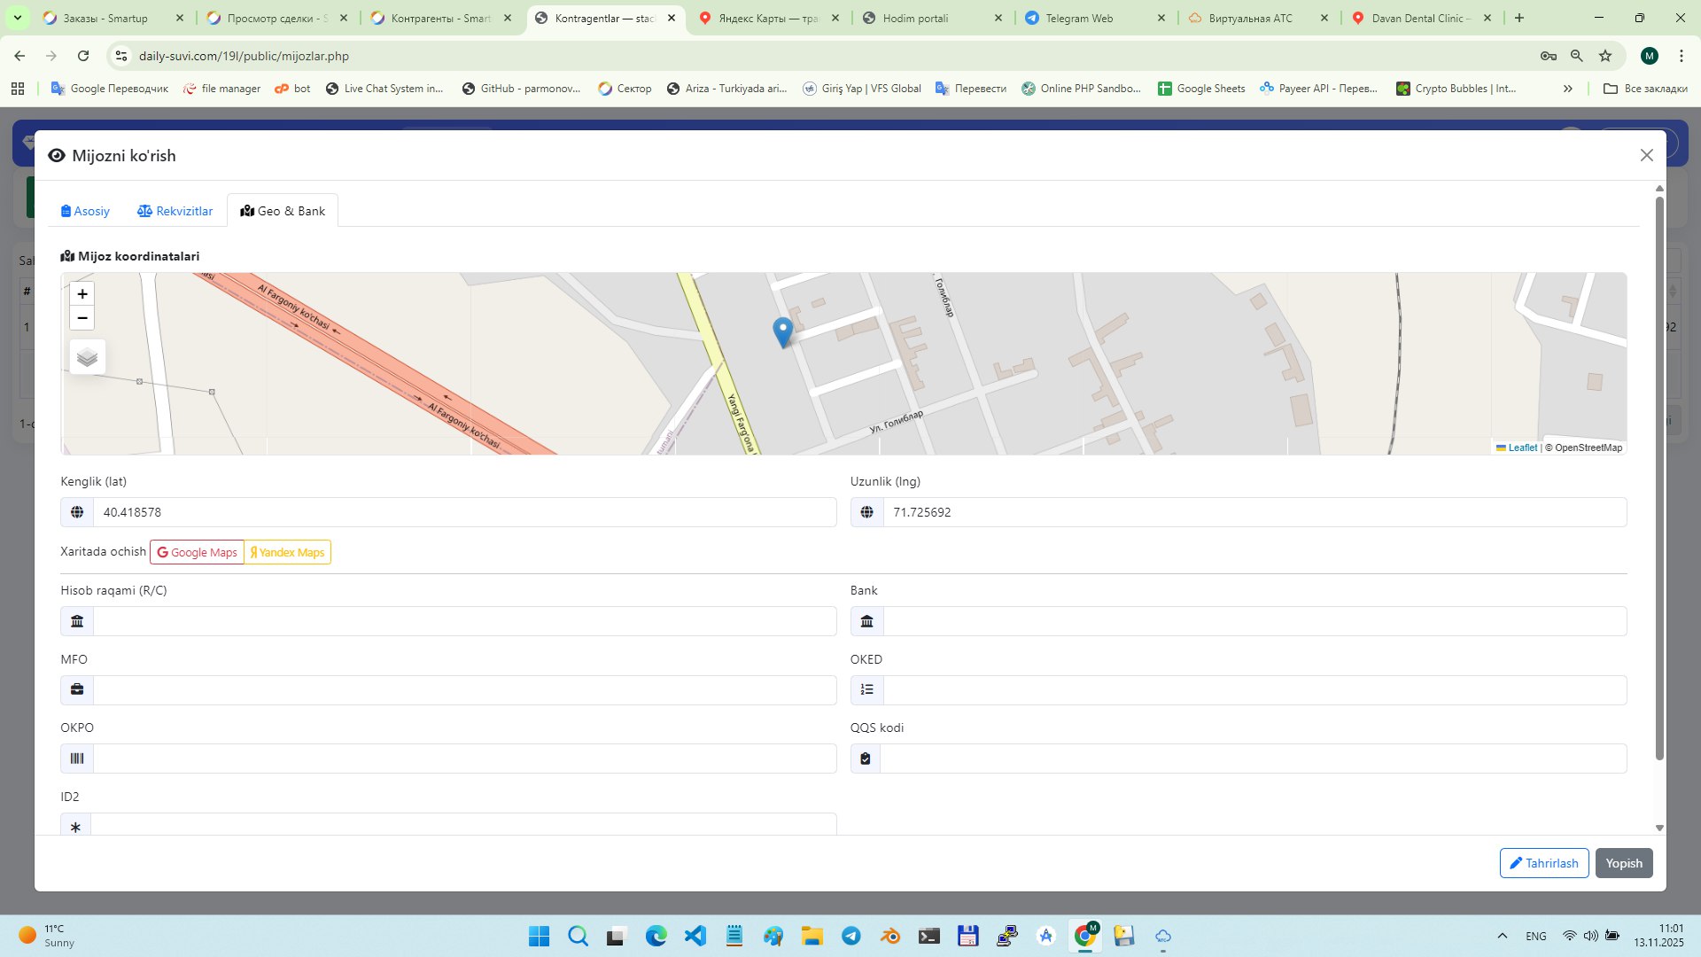Open location in Yandex Maps

point(287,552)
